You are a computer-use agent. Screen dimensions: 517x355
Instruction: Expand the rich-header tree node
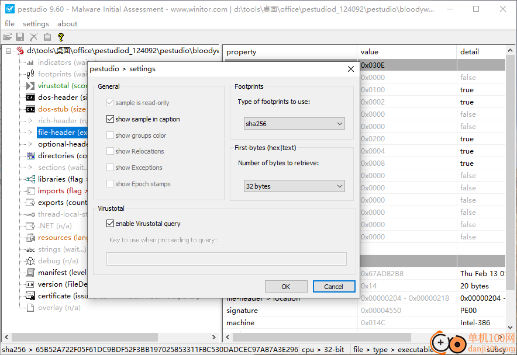pyautogui.click(x=30, y=121)
